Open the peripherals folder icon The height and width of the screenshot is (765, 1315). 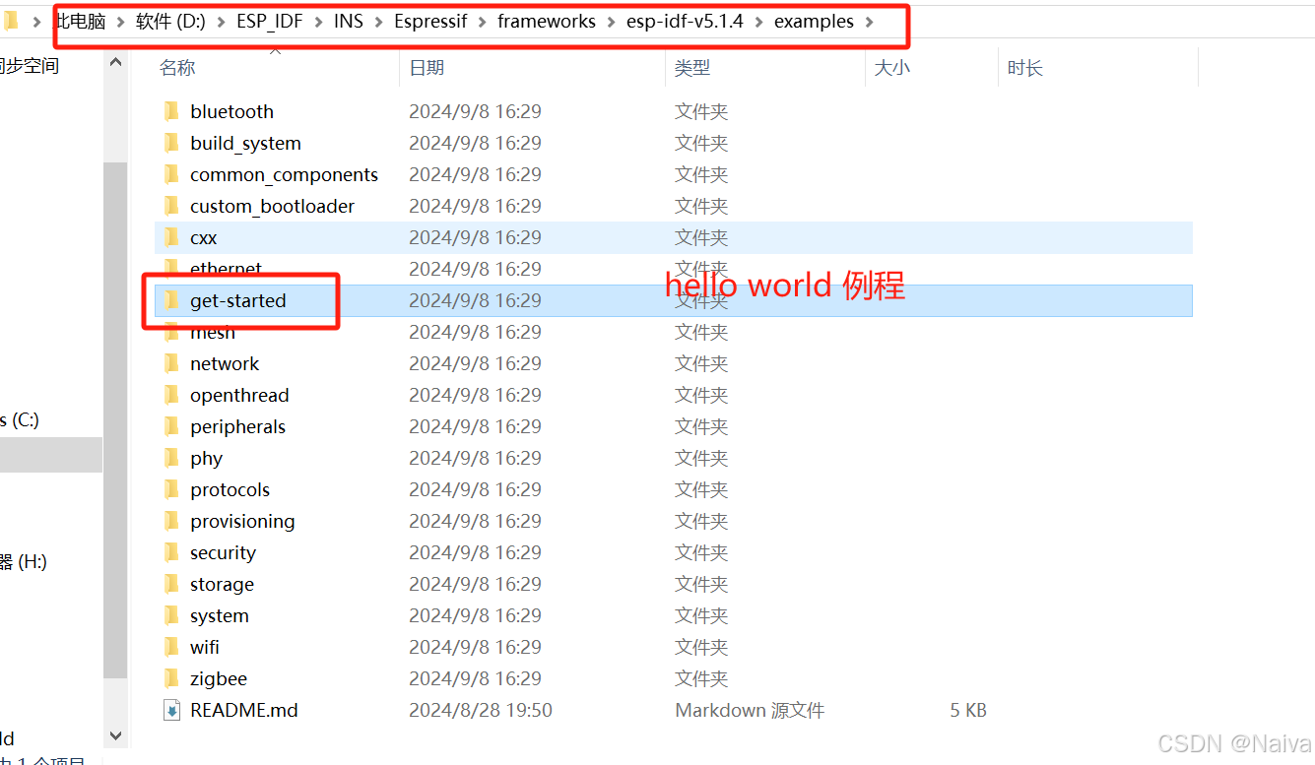[x=171, y=426]
